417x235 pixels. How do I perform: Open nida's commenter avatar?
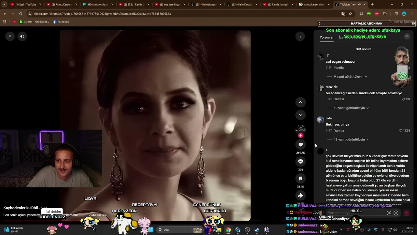coord(321,120)
